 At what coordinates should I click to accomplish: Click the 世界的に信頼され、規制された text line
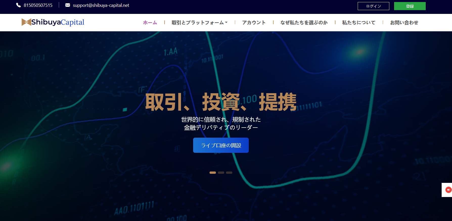coord(221,119)
